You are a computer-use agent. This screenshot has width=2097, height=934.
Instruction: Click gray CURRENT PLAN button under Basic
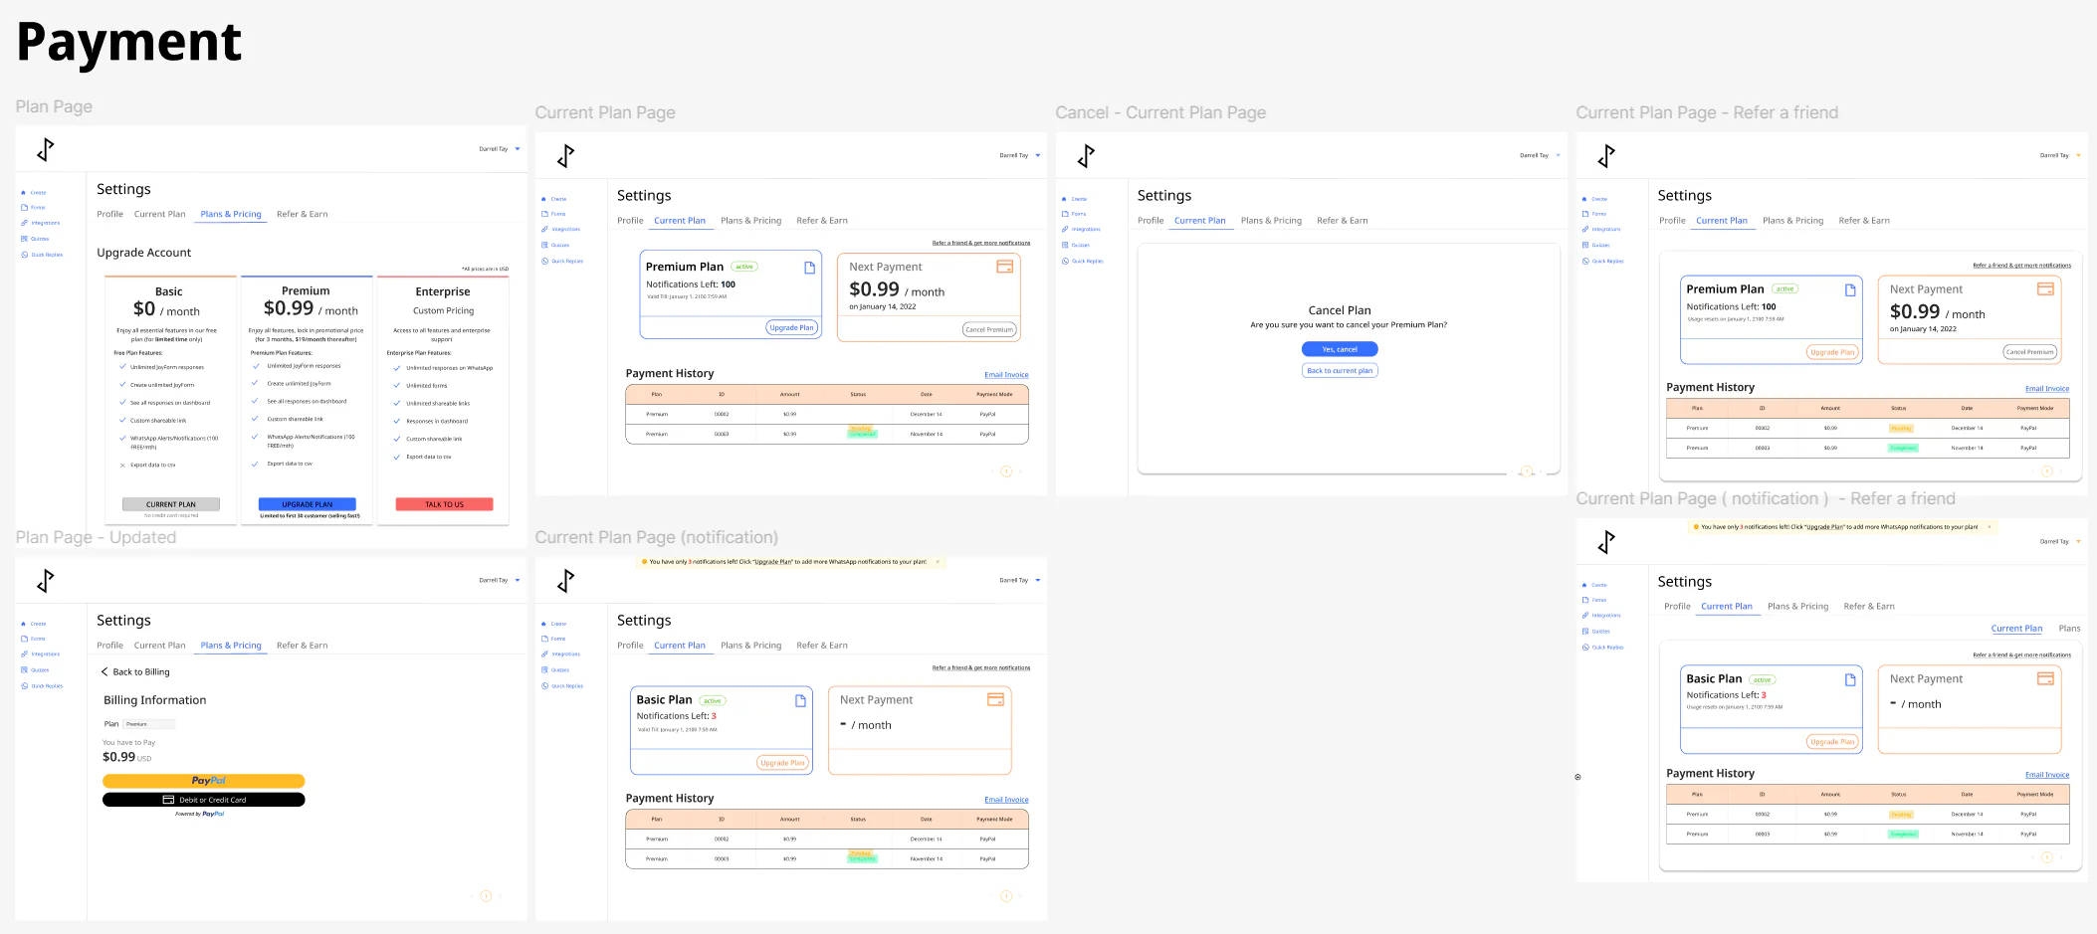point(170,504)
